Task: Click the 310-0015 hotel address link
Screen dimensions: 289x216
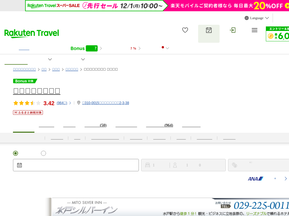Action: pyautogui.click(x=106, y=103)
